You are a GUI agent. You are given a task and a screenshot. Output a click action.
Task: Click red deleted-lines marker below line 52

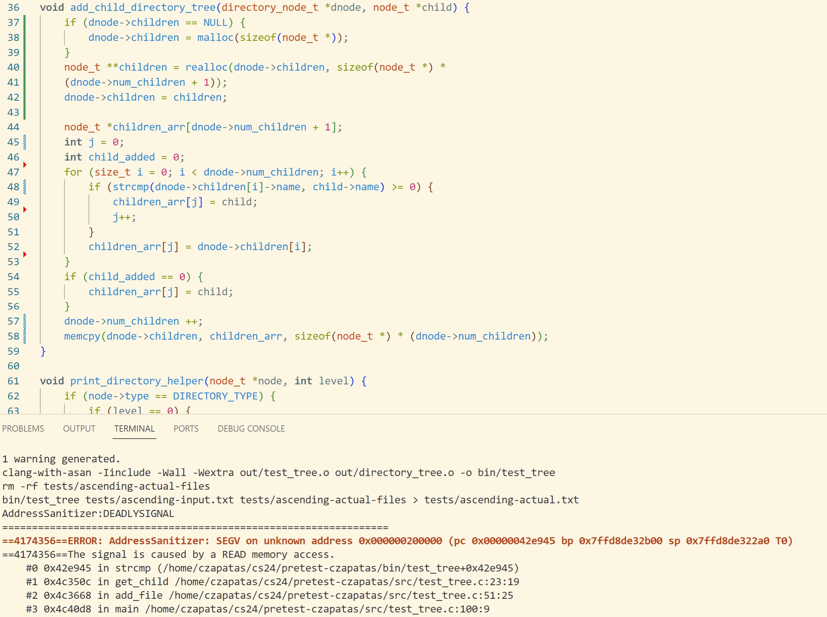point(24,254)
